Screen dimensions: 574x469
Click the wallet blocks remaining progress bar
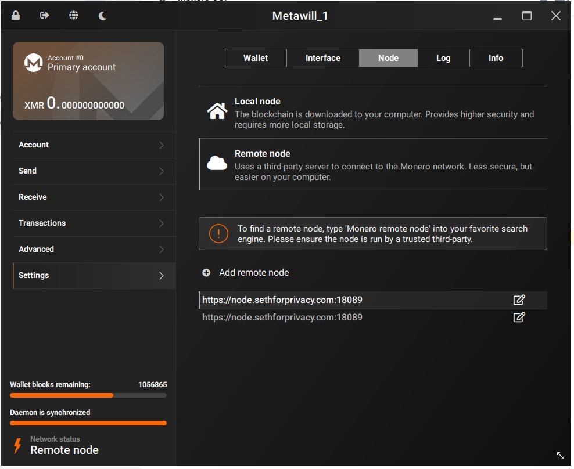pos(88,395)
